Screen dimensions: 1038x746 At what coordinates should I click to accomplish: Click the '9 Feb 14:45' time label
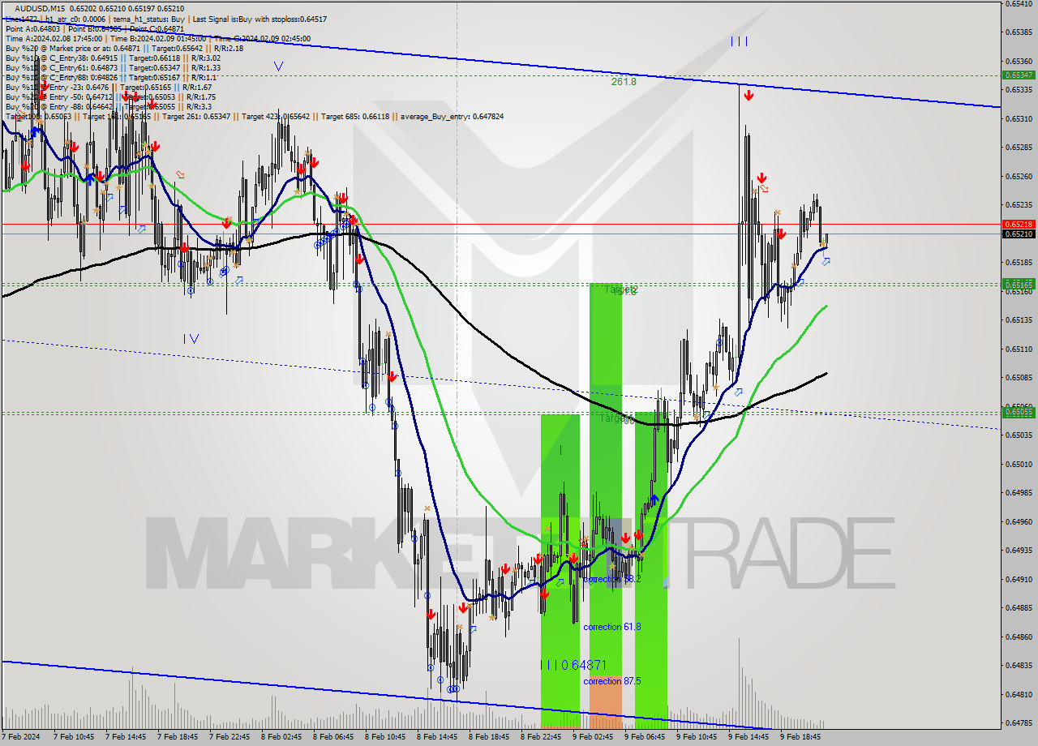coord(748,737)
